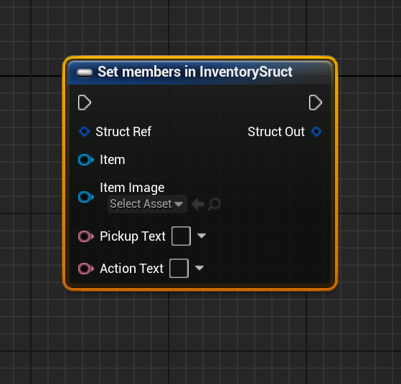401x384 pixels.
Task: Expand the Pickup Text advanced arrow
Action: tap(202, 236)
